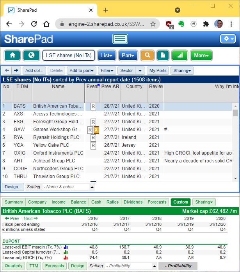Viewport: 240px width, 272px height.
Task: Click the orange X event for Games Workshop
Action: pos(96,130)
